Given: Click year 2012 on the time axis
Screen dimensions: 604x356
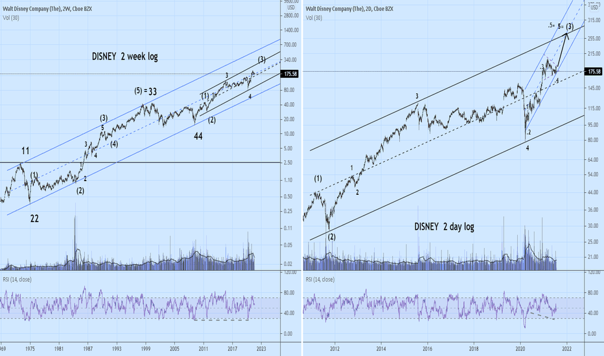Looking at the screenshot, I should (335, 349).
